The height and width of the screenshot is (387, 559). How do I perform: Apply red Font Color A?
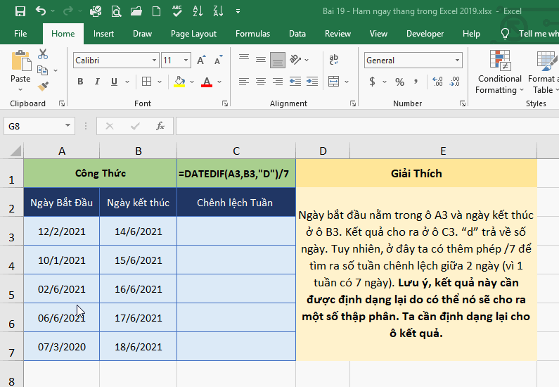point(207,82)
